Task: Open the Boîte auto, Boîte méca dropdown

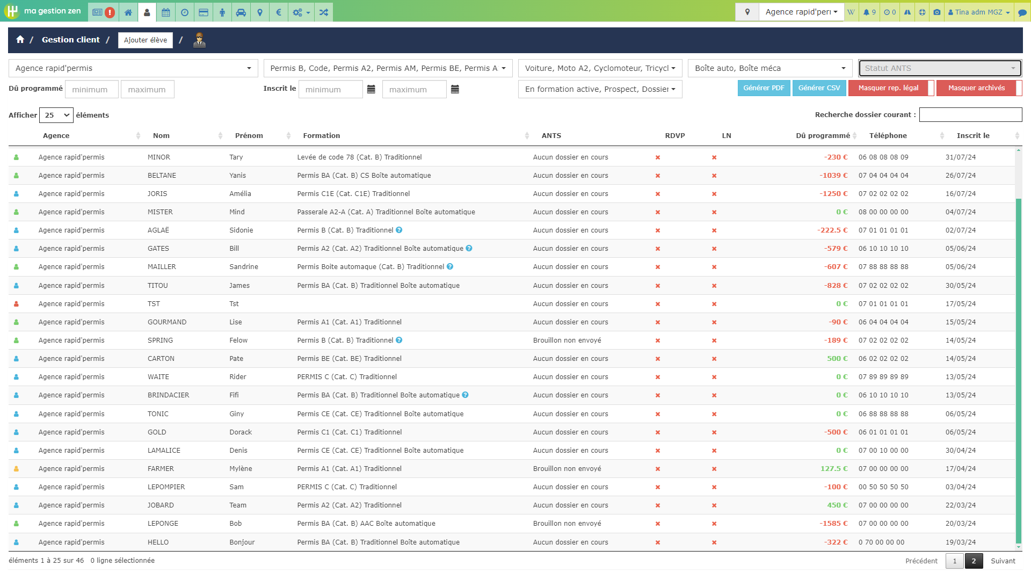Action: click(770, 68)
